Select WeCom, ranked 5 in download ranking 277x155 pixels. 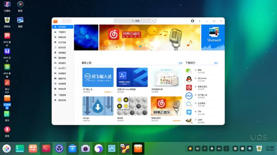(x=202, y=104)
